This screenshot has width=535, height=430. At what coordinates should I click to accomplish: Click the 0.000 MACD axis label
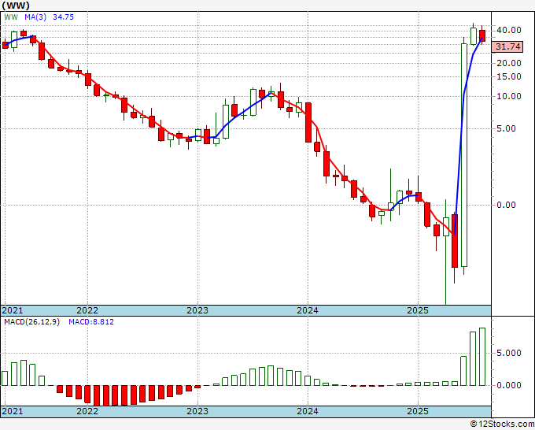(509, 385)
